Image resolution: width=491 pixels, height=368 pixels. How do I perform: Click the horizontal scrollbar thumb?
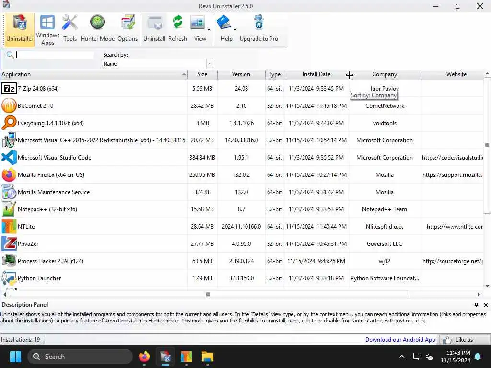click(208, 294)
